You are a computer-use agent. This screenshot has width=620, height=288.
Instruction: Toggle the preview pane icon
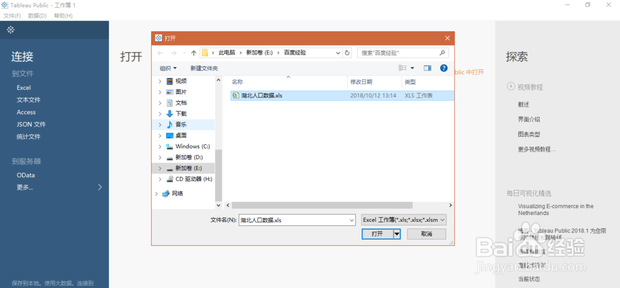(427, 68)
